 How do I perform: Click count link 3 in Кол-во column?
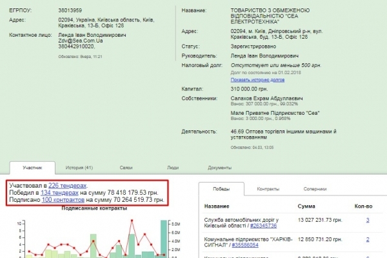point(367,221)
